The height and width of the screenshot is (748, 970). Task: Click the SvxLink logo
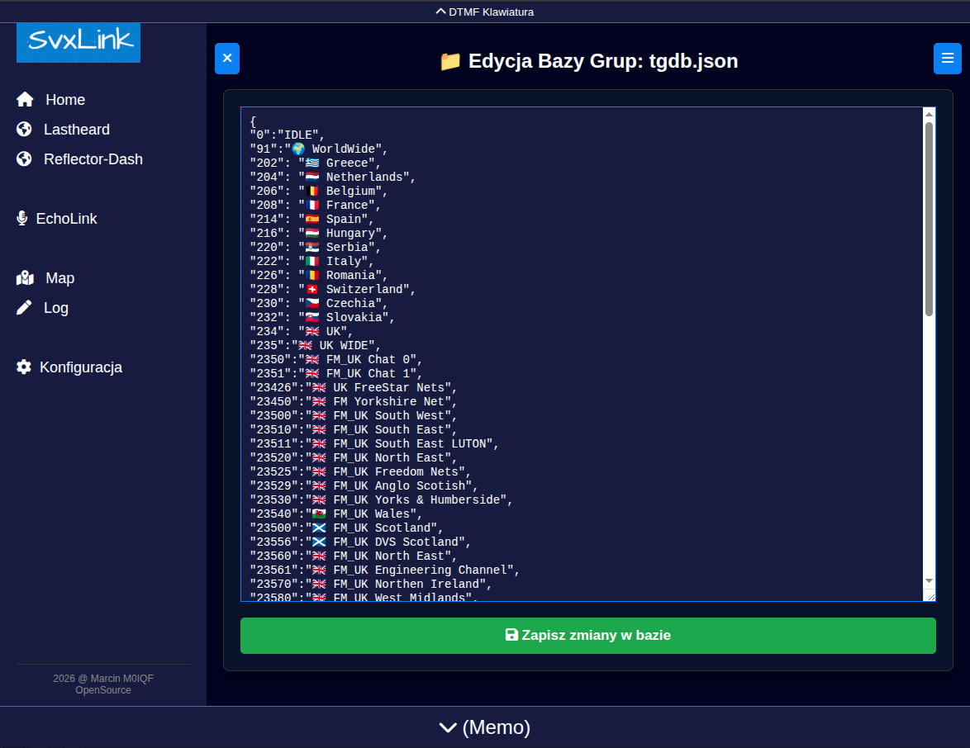tap(78, 42)
